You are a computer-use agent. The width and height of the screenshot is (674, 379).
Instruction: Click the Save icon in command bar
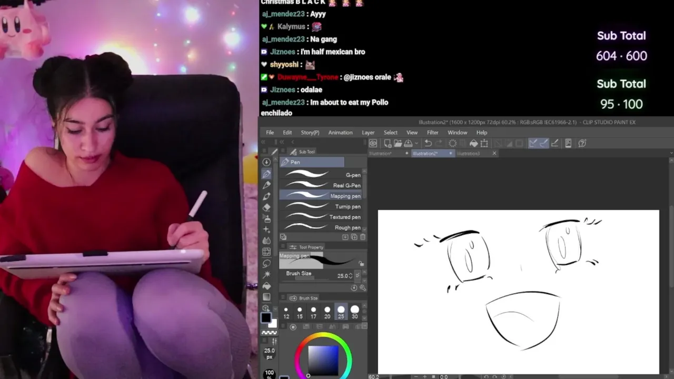coord(408,143)
